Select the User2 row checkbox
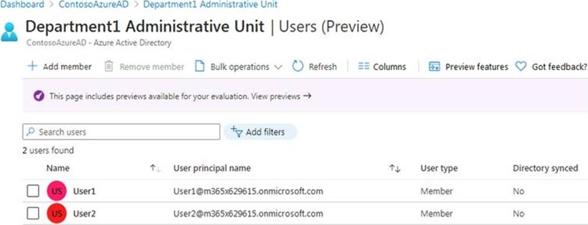The image size is (588, 225). [33, 214]
